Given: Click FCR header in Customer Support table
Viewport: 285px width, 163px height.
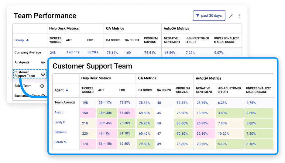Looking at the screenshot, I should (122, 90).
